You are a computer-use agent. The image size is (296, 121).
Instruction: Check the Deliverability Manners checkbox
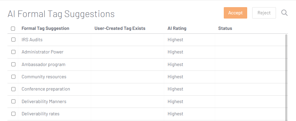tap(13, 101)
